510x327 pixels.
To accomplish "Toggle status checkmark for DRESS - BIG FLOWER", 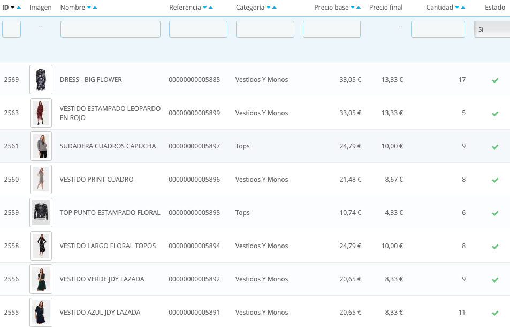I will coord(495,80).
